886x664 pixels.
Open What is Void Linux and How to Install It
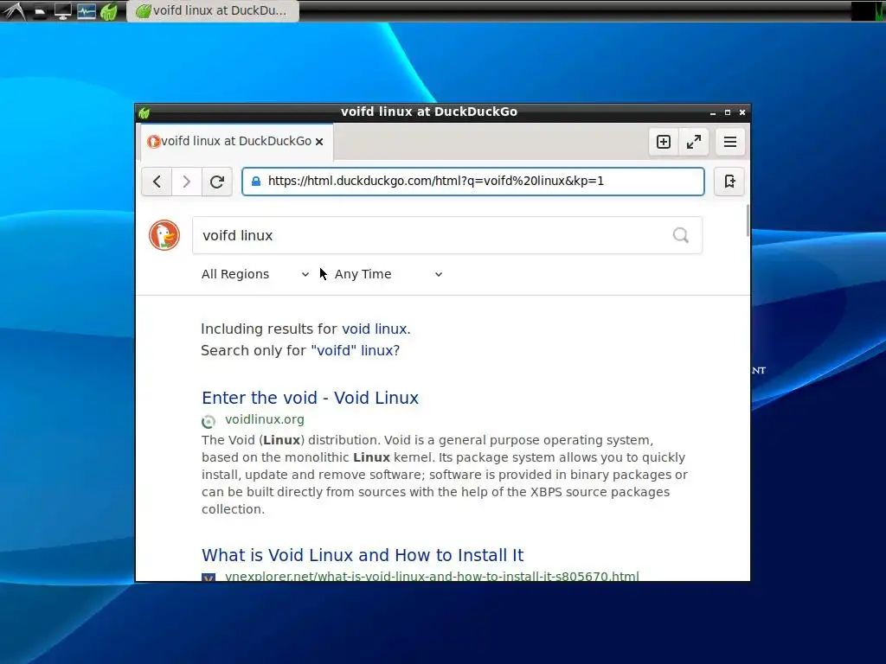pyautogui.click(x=363, y=555)
